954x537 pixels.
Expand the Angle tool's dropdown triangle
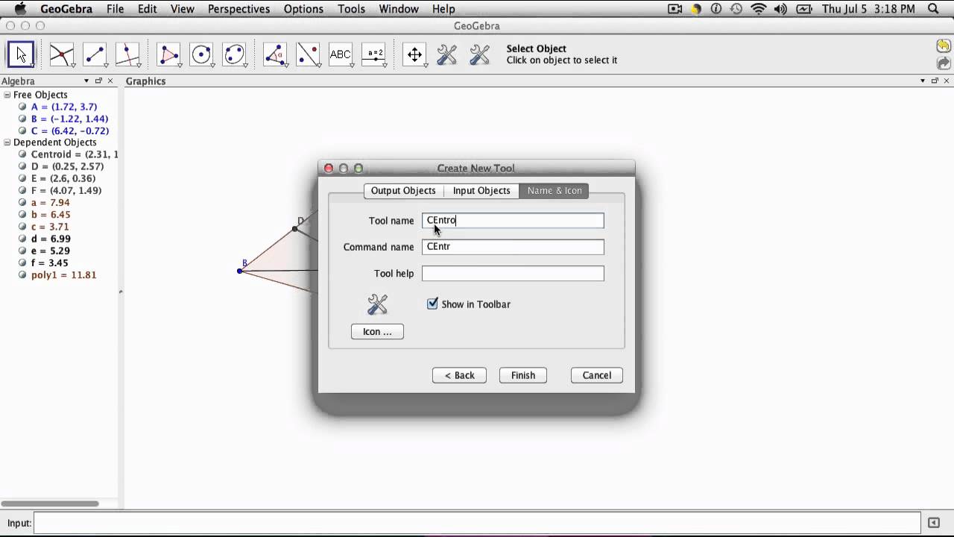tap(286, 65)
